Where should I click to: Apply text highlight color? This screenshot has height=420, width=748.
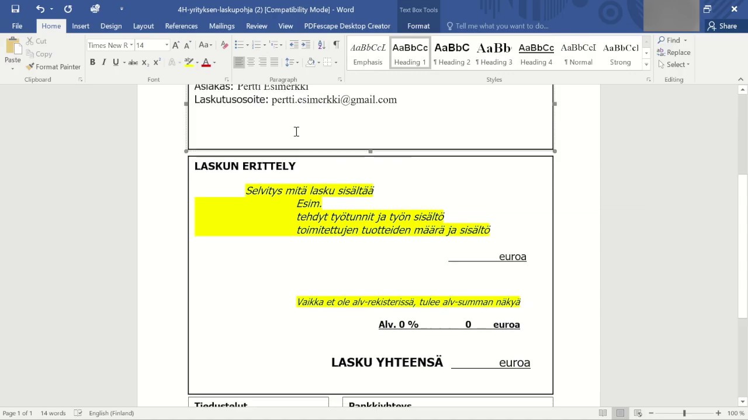pyautogui.click(x=188, y=62)
